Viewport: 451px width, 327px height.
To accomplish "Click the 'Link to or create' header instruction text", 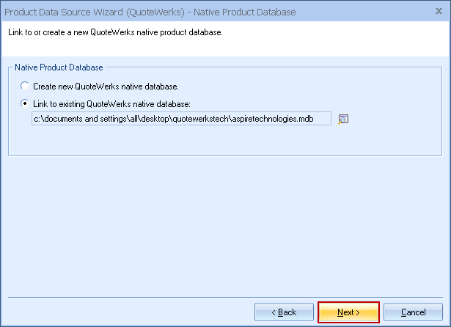I will point(115,34).
